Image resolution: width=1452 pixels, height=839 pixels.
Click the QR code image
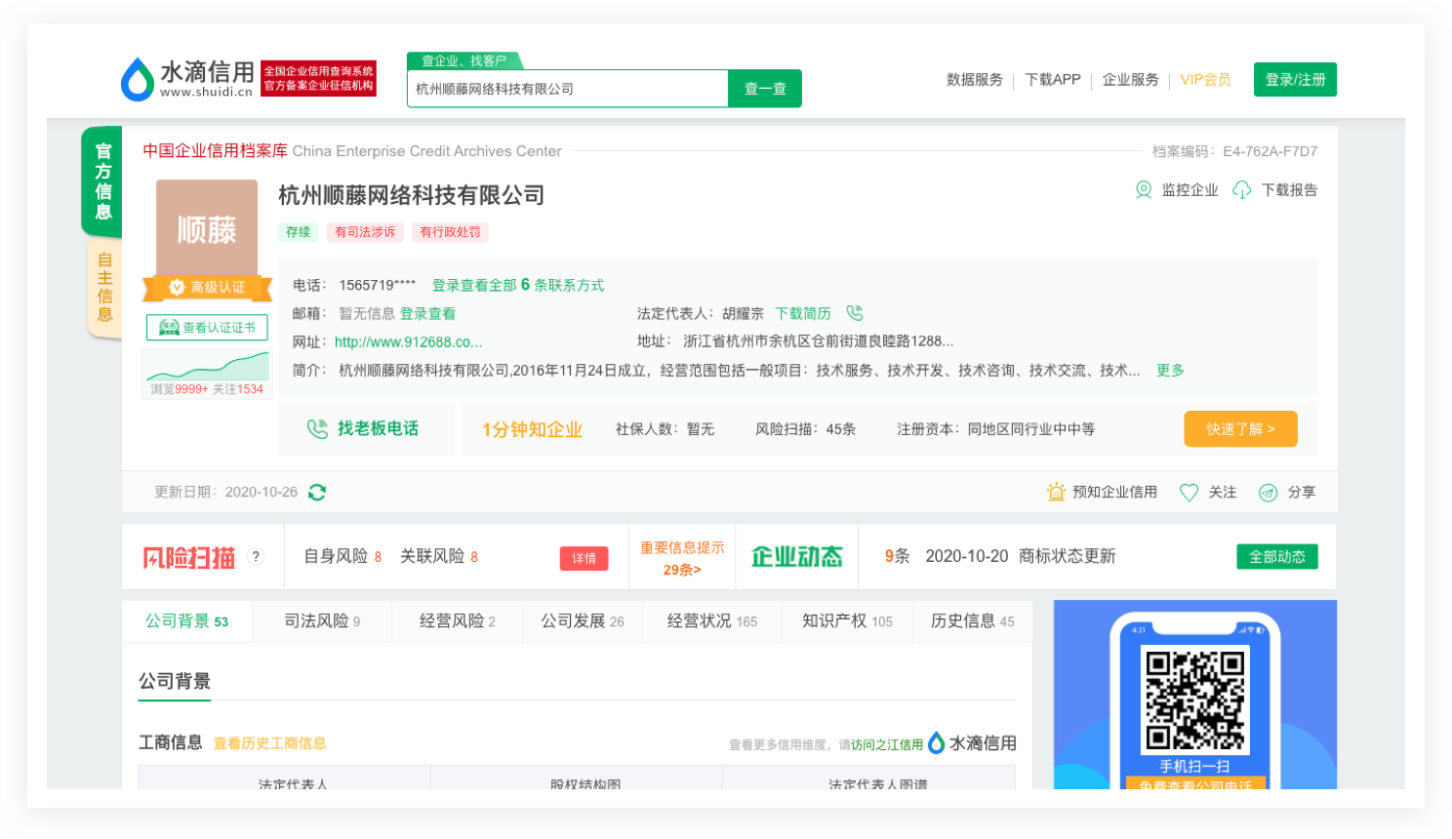1195,699
